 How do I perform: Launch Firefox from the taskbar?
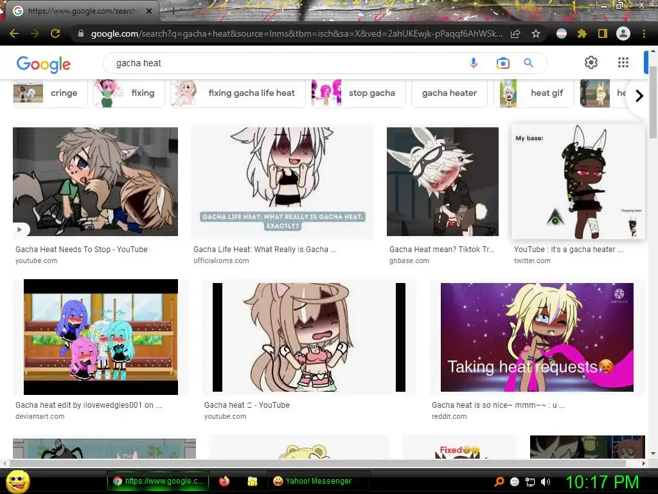[x=224, y=481]
